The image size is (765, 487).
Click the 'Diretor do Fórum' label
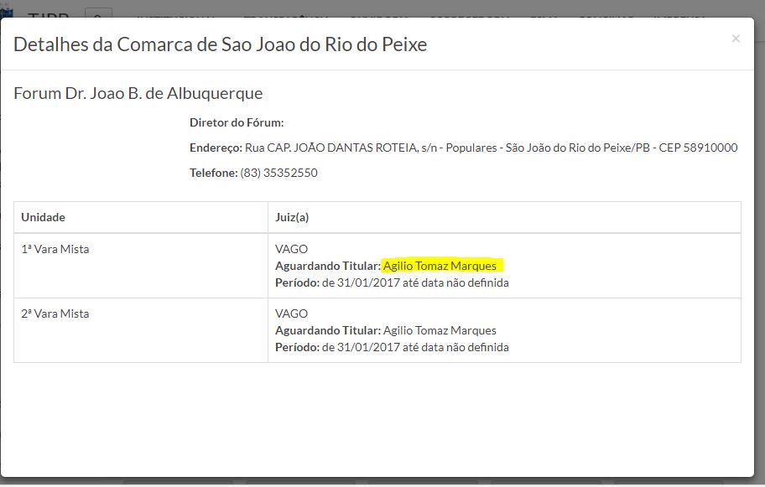point(237,122)
